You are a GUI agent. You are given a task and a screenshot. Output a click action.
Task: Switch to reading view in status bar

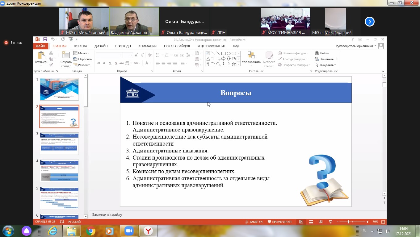click(321, 222)
